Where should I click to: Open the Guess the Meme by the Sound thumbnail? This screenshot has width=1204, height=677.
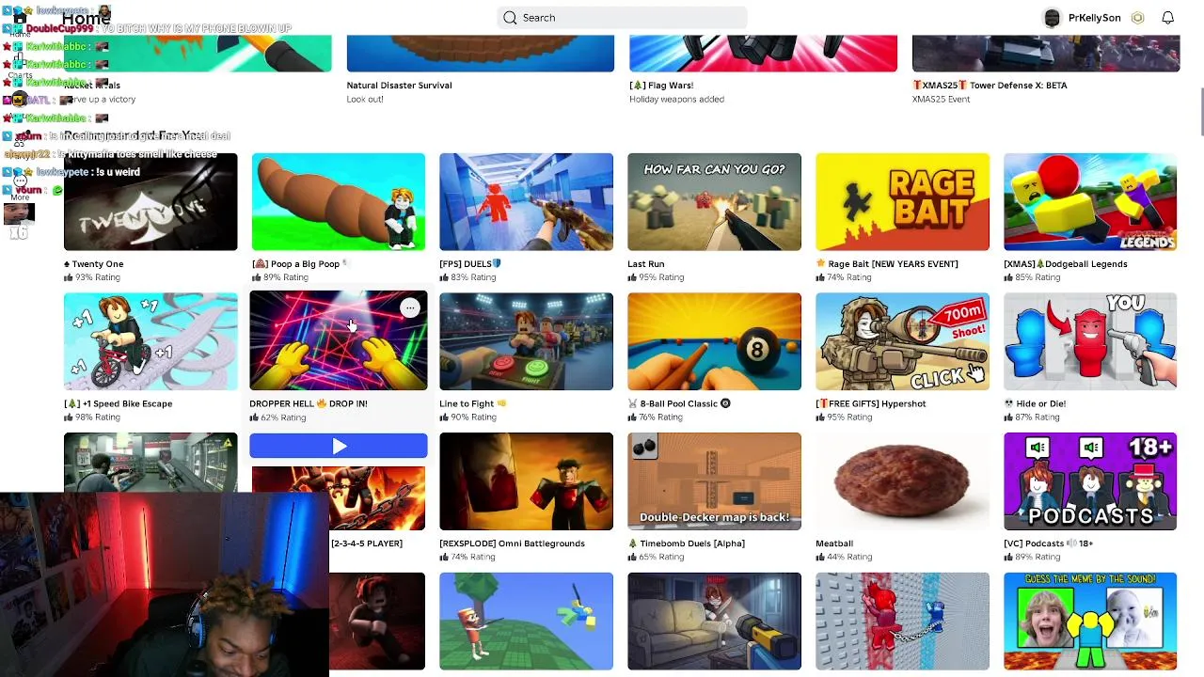click(1090, 622)
